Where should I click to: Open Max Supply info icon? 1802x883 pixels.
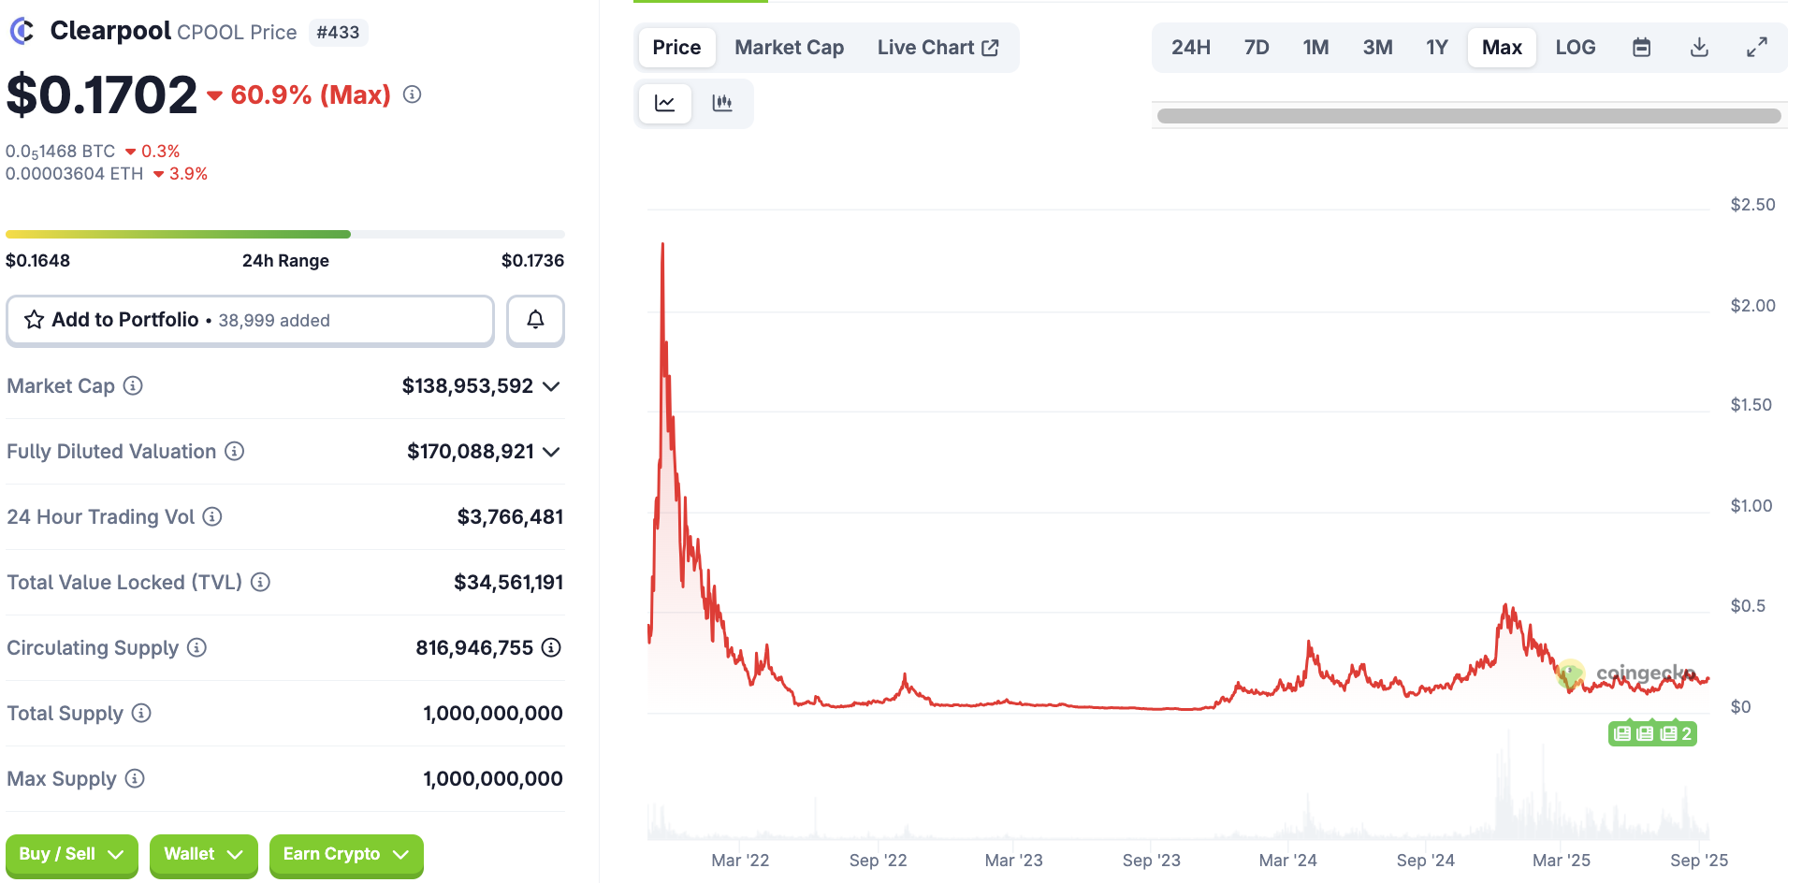point(135,778)
